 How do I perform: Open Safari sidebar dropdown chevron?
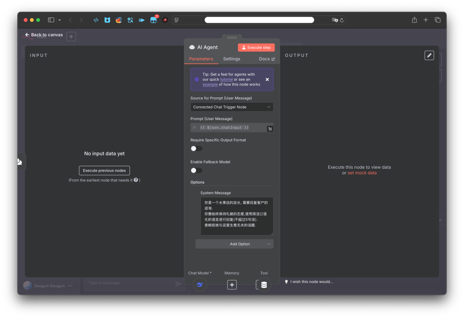(60, 20)
